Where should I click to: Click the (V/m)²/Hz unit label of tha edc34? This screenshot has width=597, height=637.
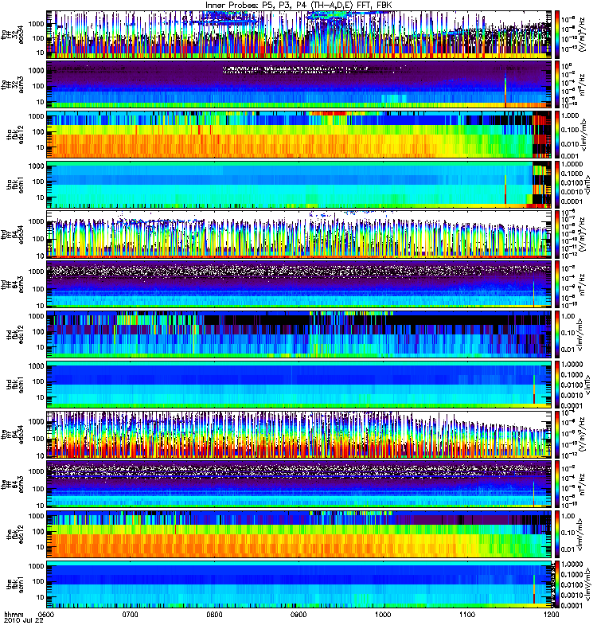(582, 34)
